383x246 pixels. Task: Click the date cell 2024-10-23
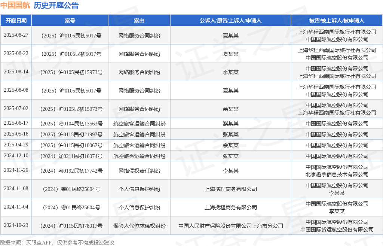coord(16,225)
